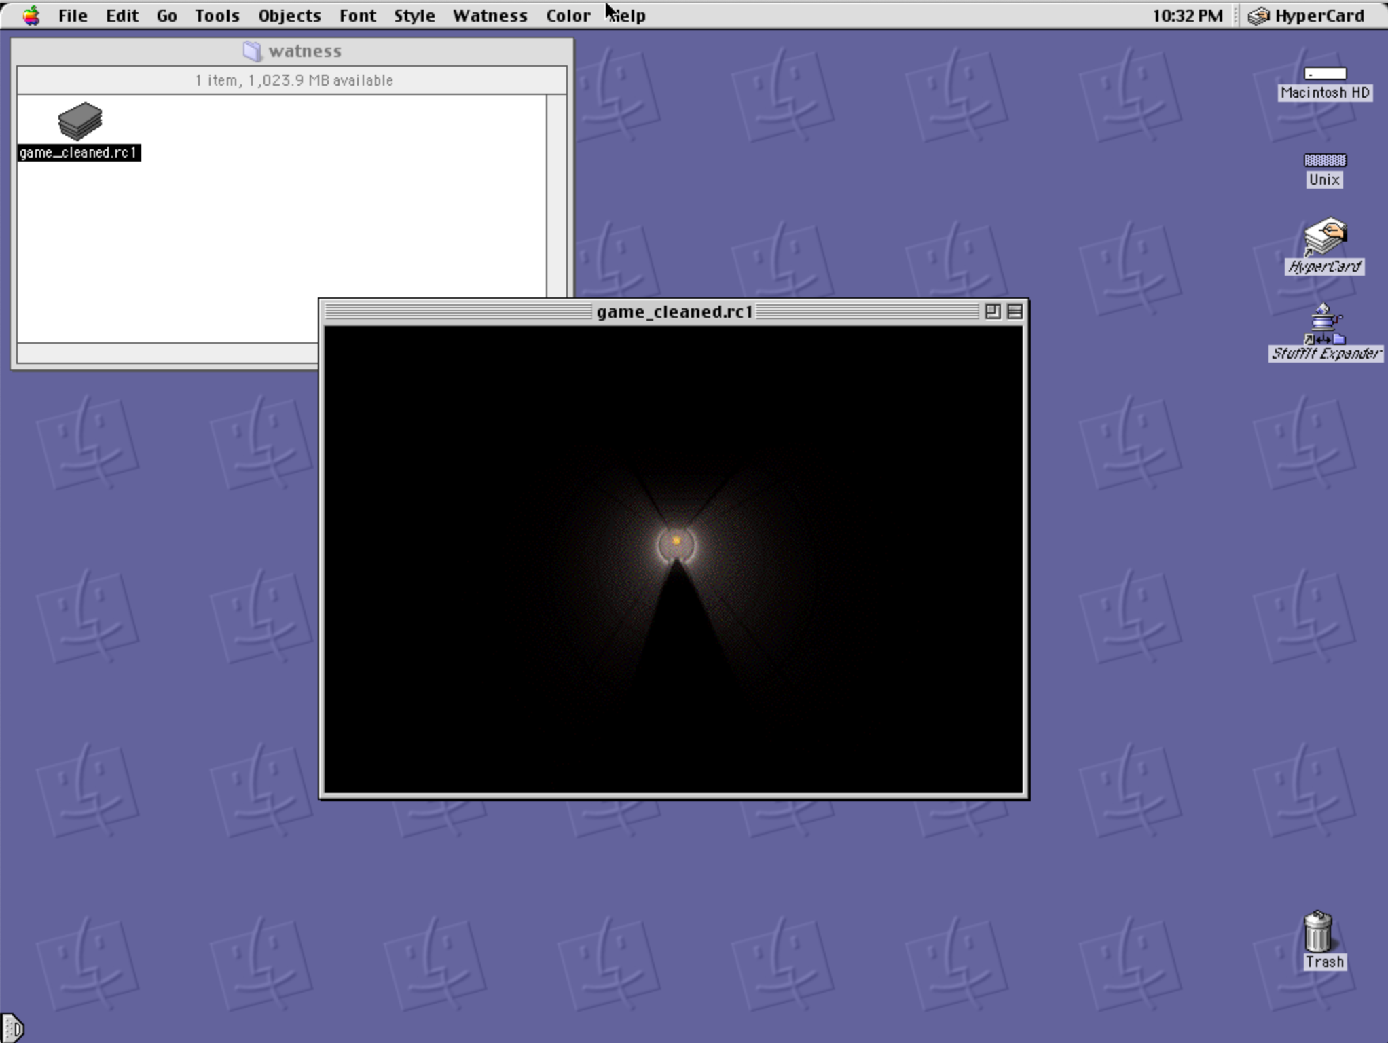
Task: Open the Tools menu
Action: pos(217,16)
